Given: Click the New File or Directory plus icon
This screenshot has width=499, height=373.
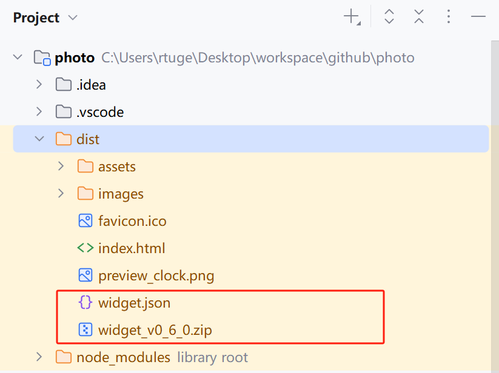Looking at the screenshot, I should click(352, 16).
